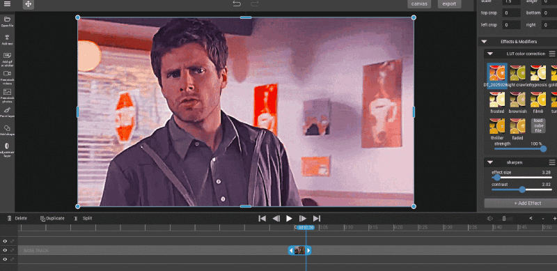Image resolution: width=557 pixels, height=271 pixels.
Task: Select the frosted LUT preset
Action: point(497,100)
